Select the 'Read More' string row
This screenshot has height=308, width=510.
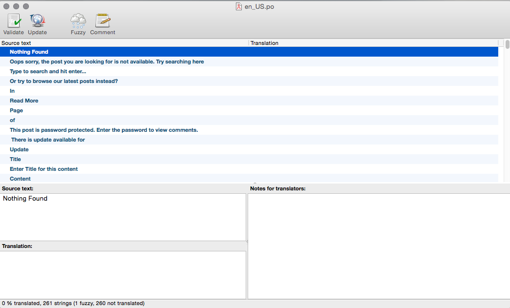point(24,101)
